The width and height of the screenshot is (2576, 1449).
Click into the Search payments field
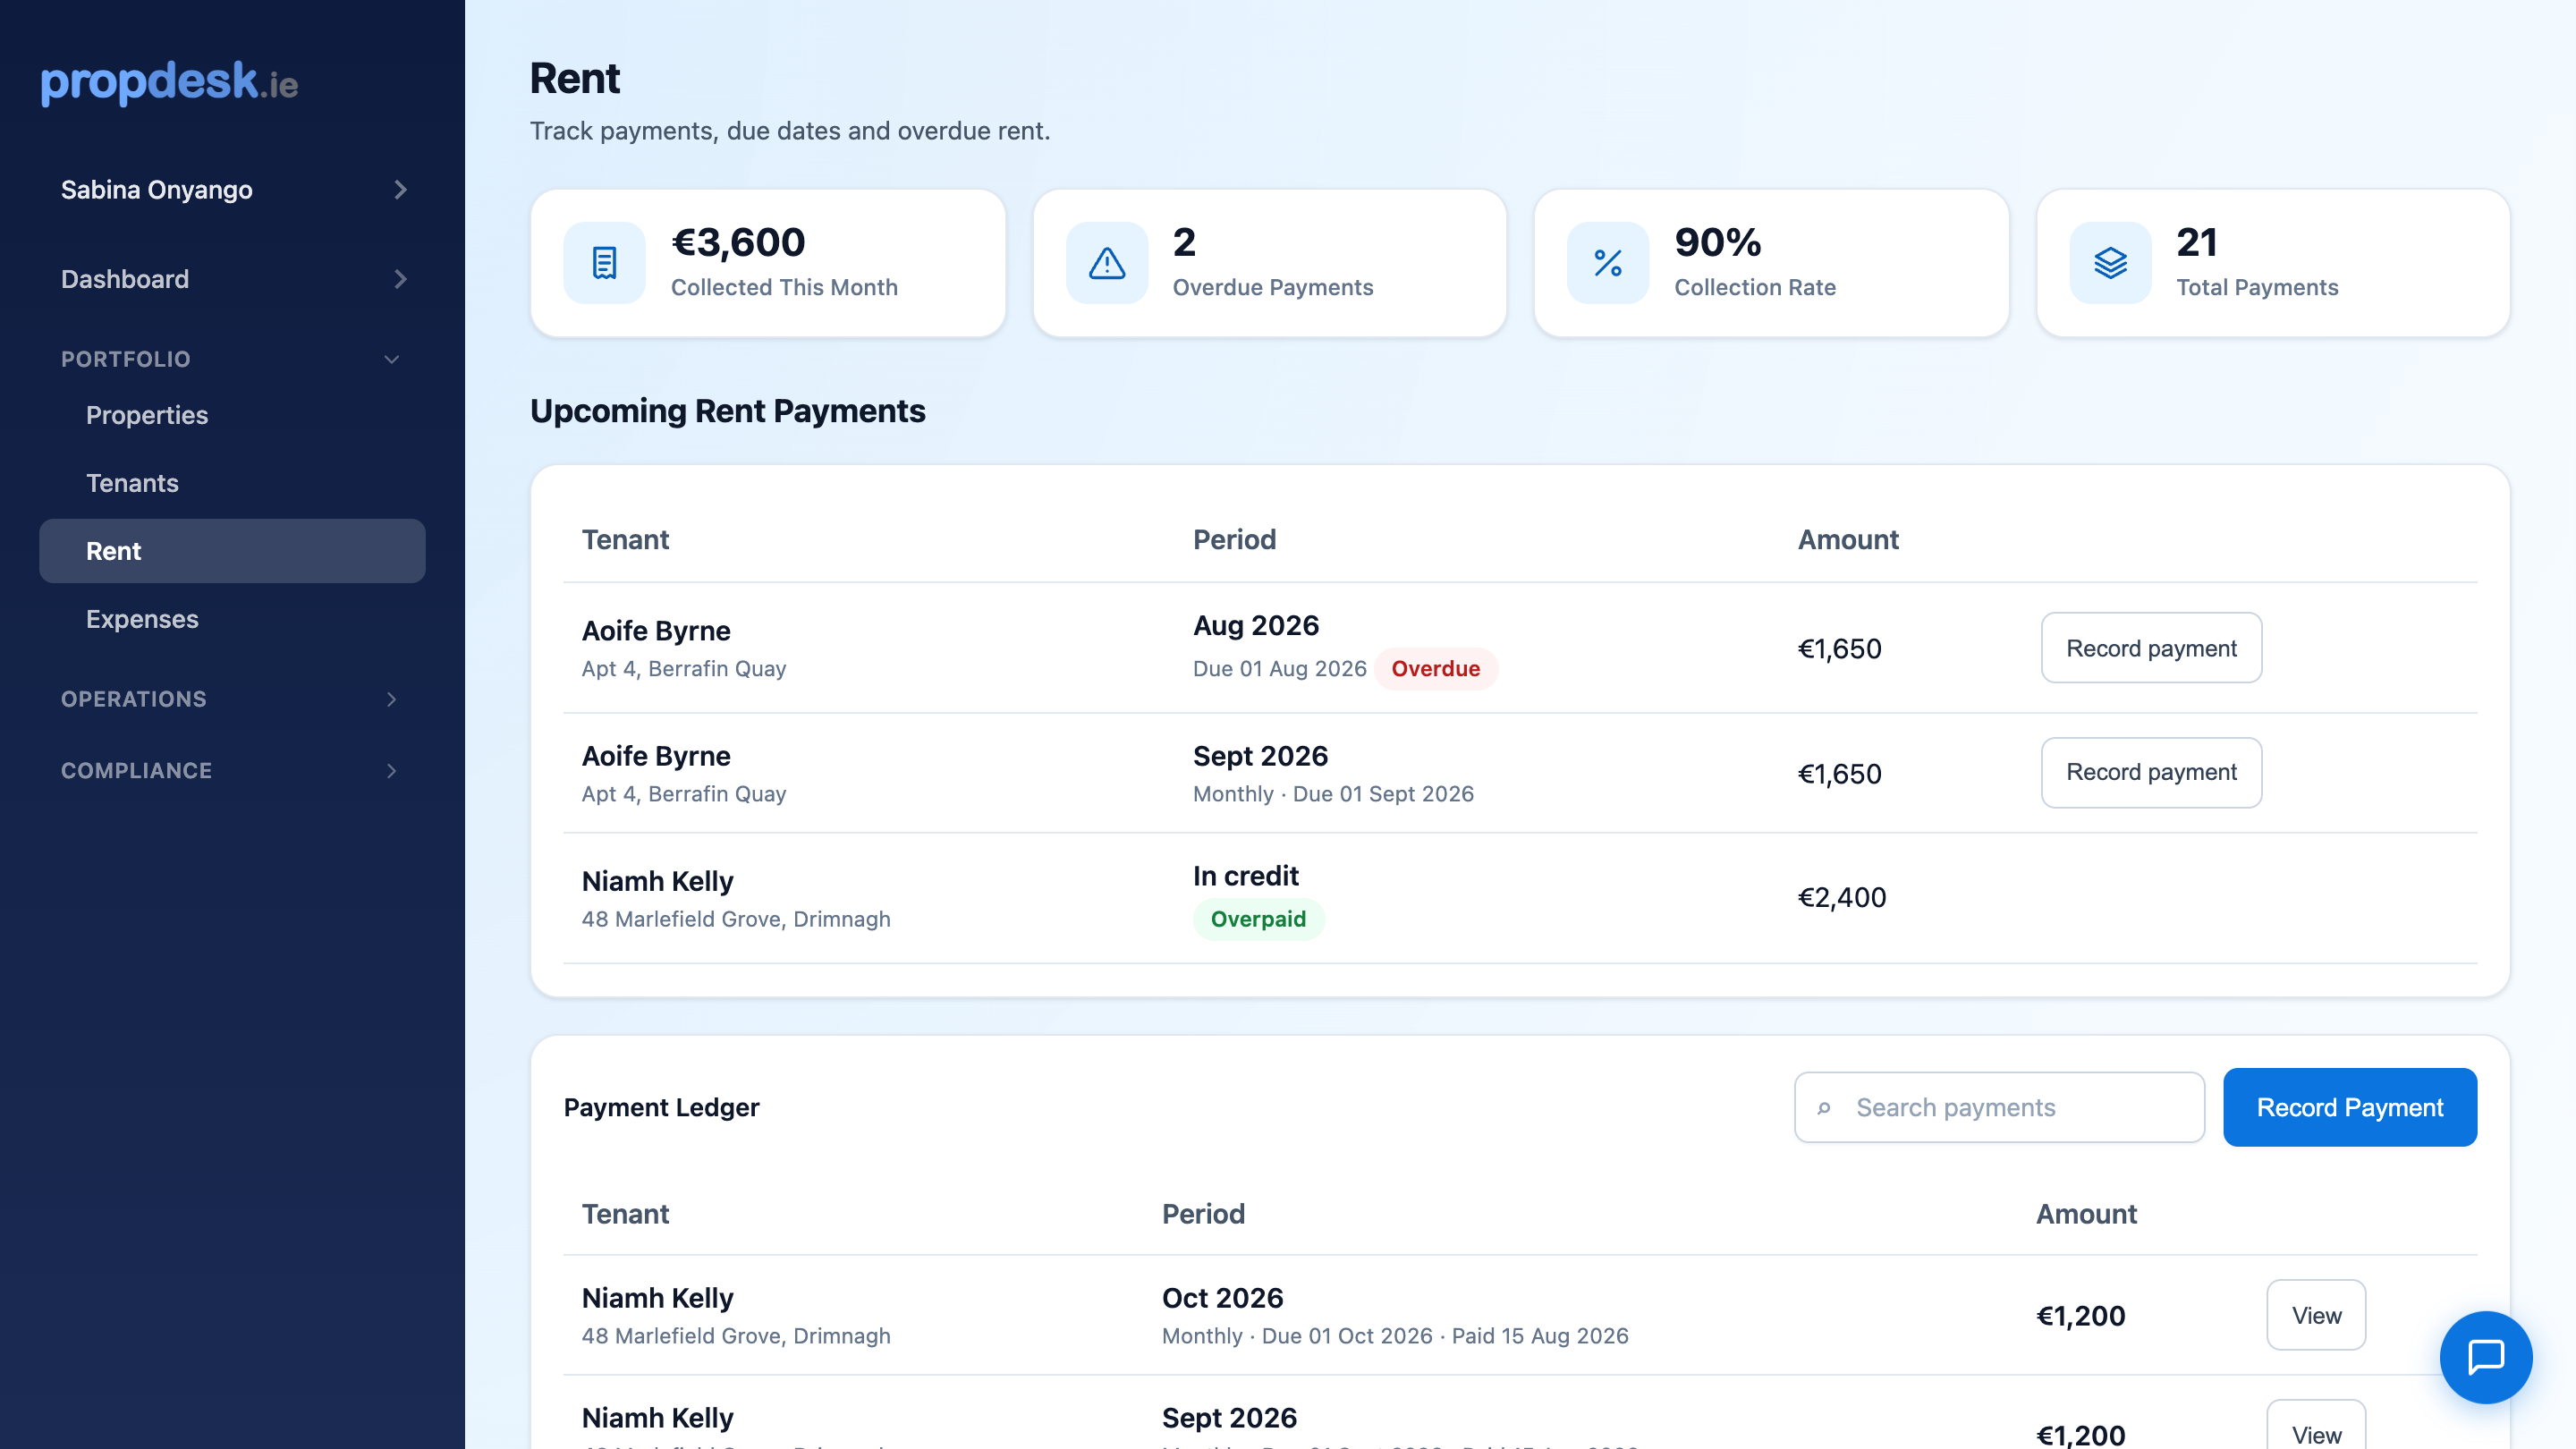[x=1999, y=1107]
